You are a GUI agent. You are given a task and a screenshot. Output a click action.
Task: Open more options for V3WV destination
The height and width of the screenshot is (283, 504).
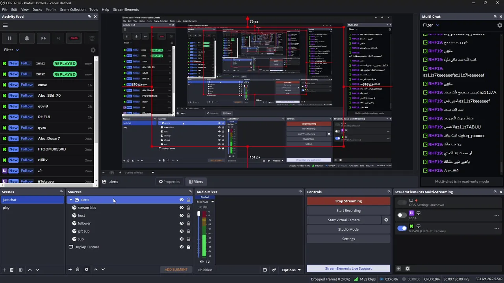click(497, 228)
